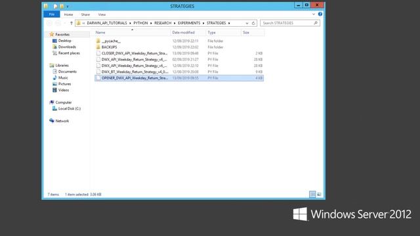Open Local Disk (C:)
420x236 pixels.
pyautogui.click(x=70, y=108)
